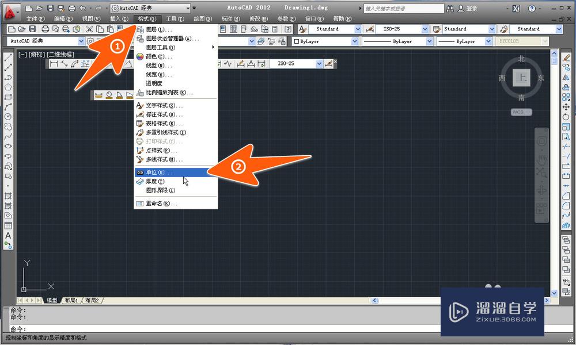Click the binoculars search icon in the title bar
This screenshot has width=576, height=345.
click(x=450, y=8)
